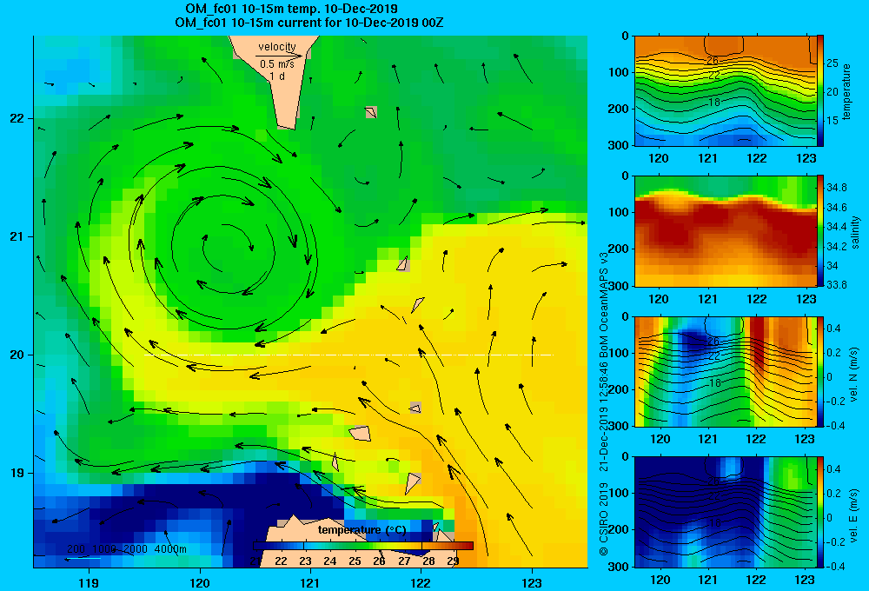Click the "vel. N (m/s)" label
This screenshot has height=591, width=869.
(854, 375)
